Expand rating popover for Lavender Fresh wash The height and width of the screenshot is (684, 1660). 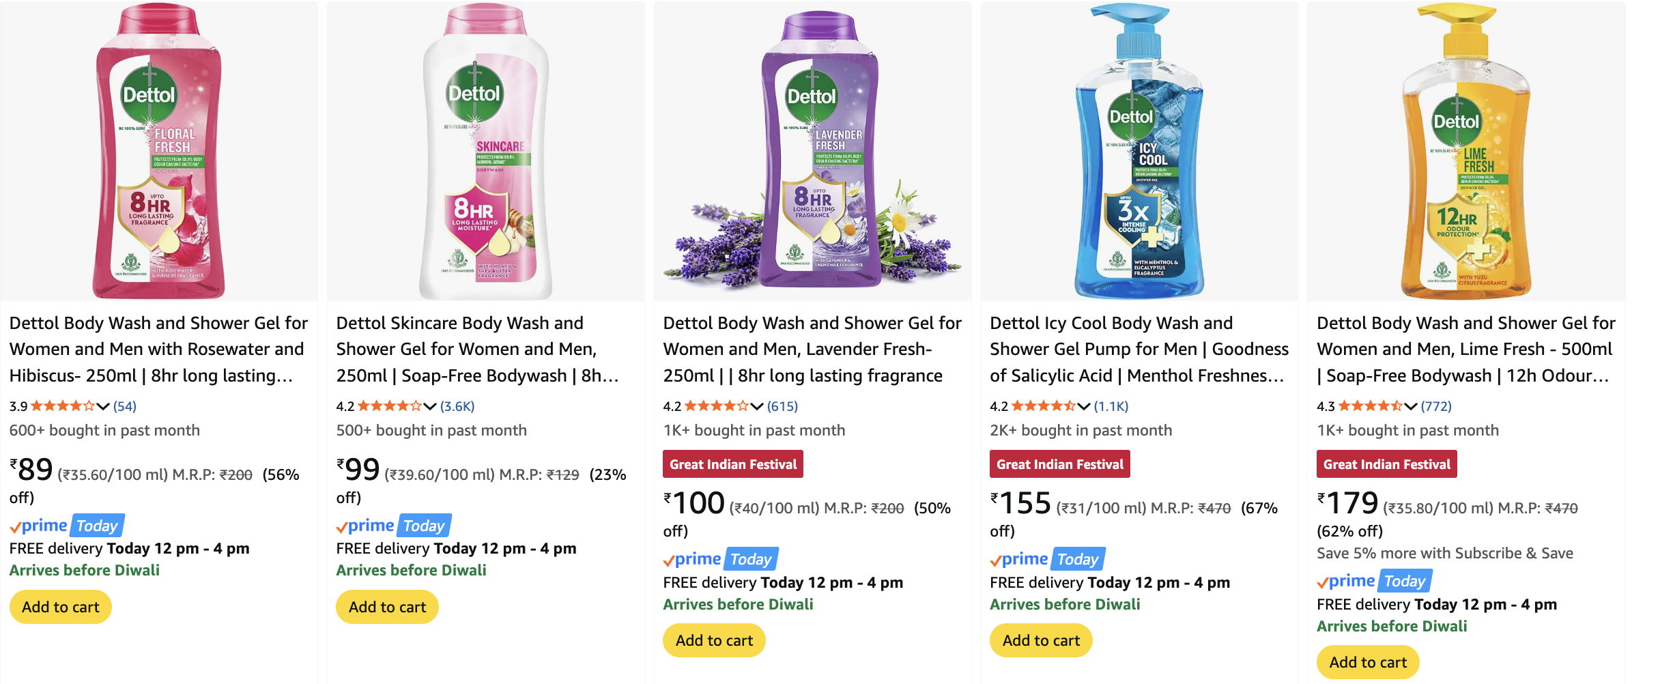click(x=757, y=406)
